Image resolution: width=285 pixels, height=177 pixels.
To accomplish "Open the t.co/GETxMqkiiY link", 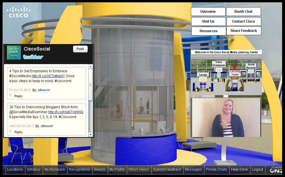I will pos(48,76).
